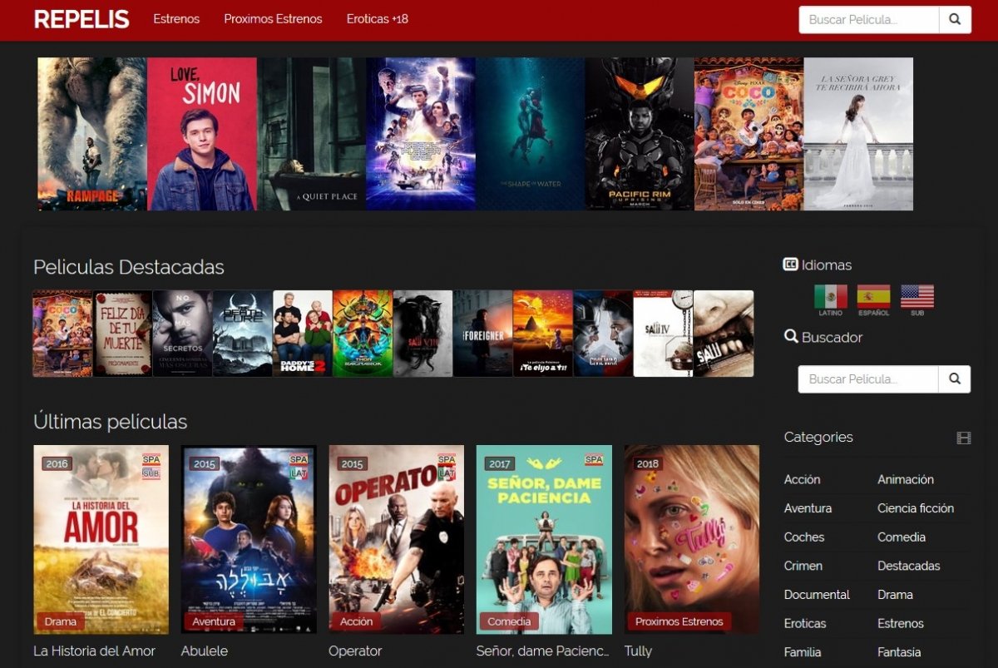
Task: Open the Tully movie poster
Action: 692,540
